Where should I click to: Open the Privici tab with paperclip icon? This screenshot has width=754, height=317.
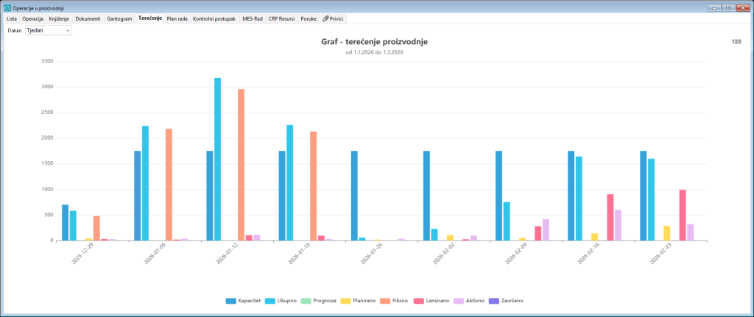(333, 18)
